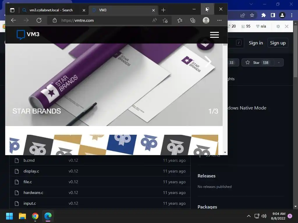Image resolution: width=298 pixels, height=223 pixels.
Task: Bookmark page star in Chrome window
Action: coord(252,15)
